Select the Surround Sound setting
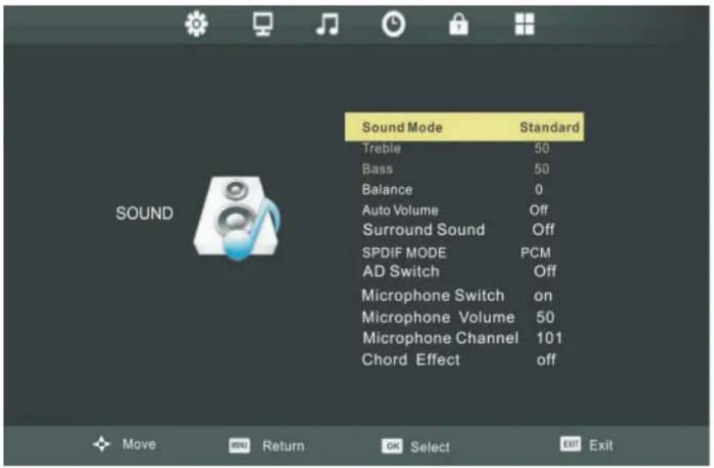 point(424,230)
